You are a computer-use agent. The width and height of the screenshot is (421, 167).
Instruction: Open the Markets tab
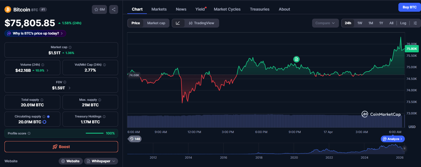[159, 9]
